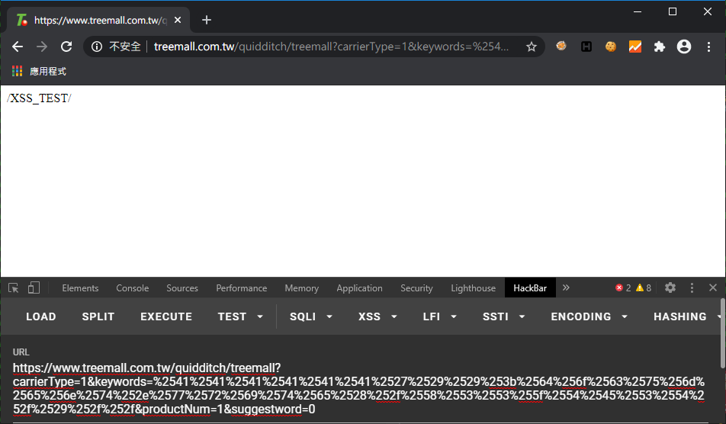This screenshot has width=726, height=424.
Task: Click inside the HackBar URL text field
Action: (x=359, y=388)
